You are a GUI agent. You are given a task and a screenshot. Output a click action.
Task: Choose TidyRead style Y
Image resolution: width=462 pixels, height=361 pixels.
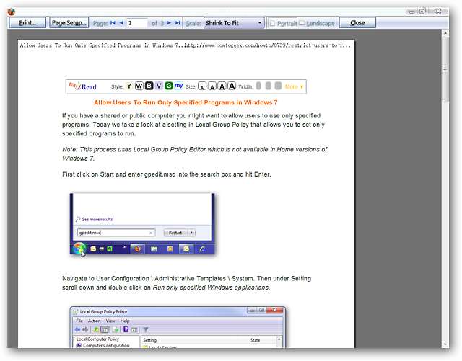click(x=128, y=86)
